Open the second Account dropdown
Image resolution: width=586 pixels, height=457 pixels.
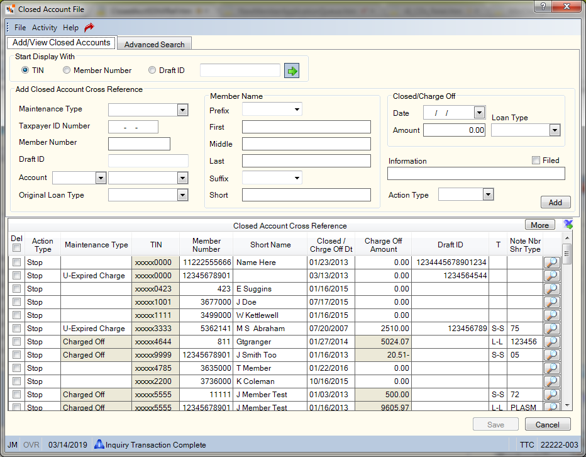pyautogui.click(x=182, y=178)
